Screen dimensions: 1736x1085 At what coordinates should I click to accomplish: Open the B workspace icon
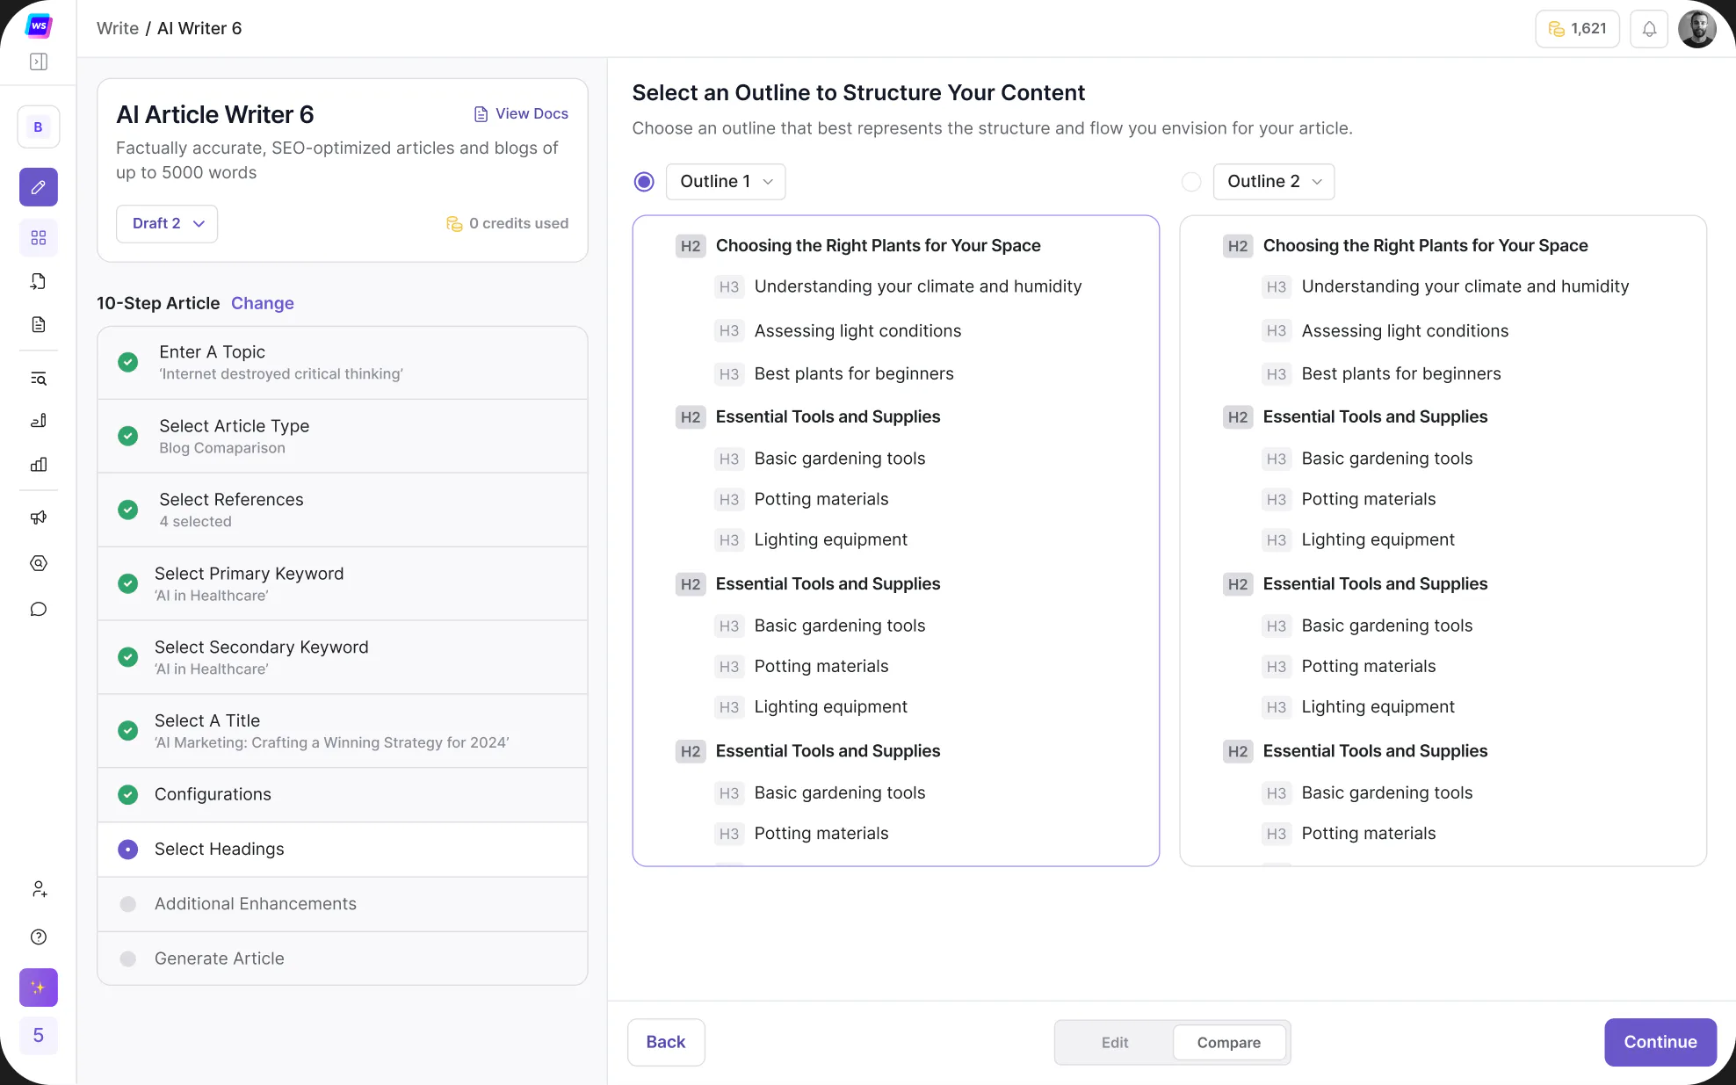(39, 127)
